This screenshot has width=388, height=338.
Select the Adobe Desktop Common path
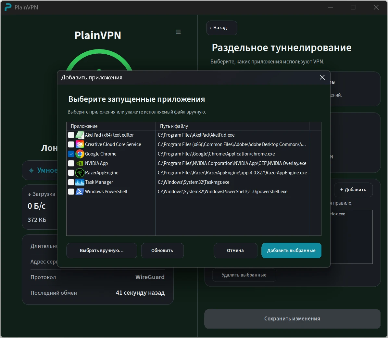point(232,144)
